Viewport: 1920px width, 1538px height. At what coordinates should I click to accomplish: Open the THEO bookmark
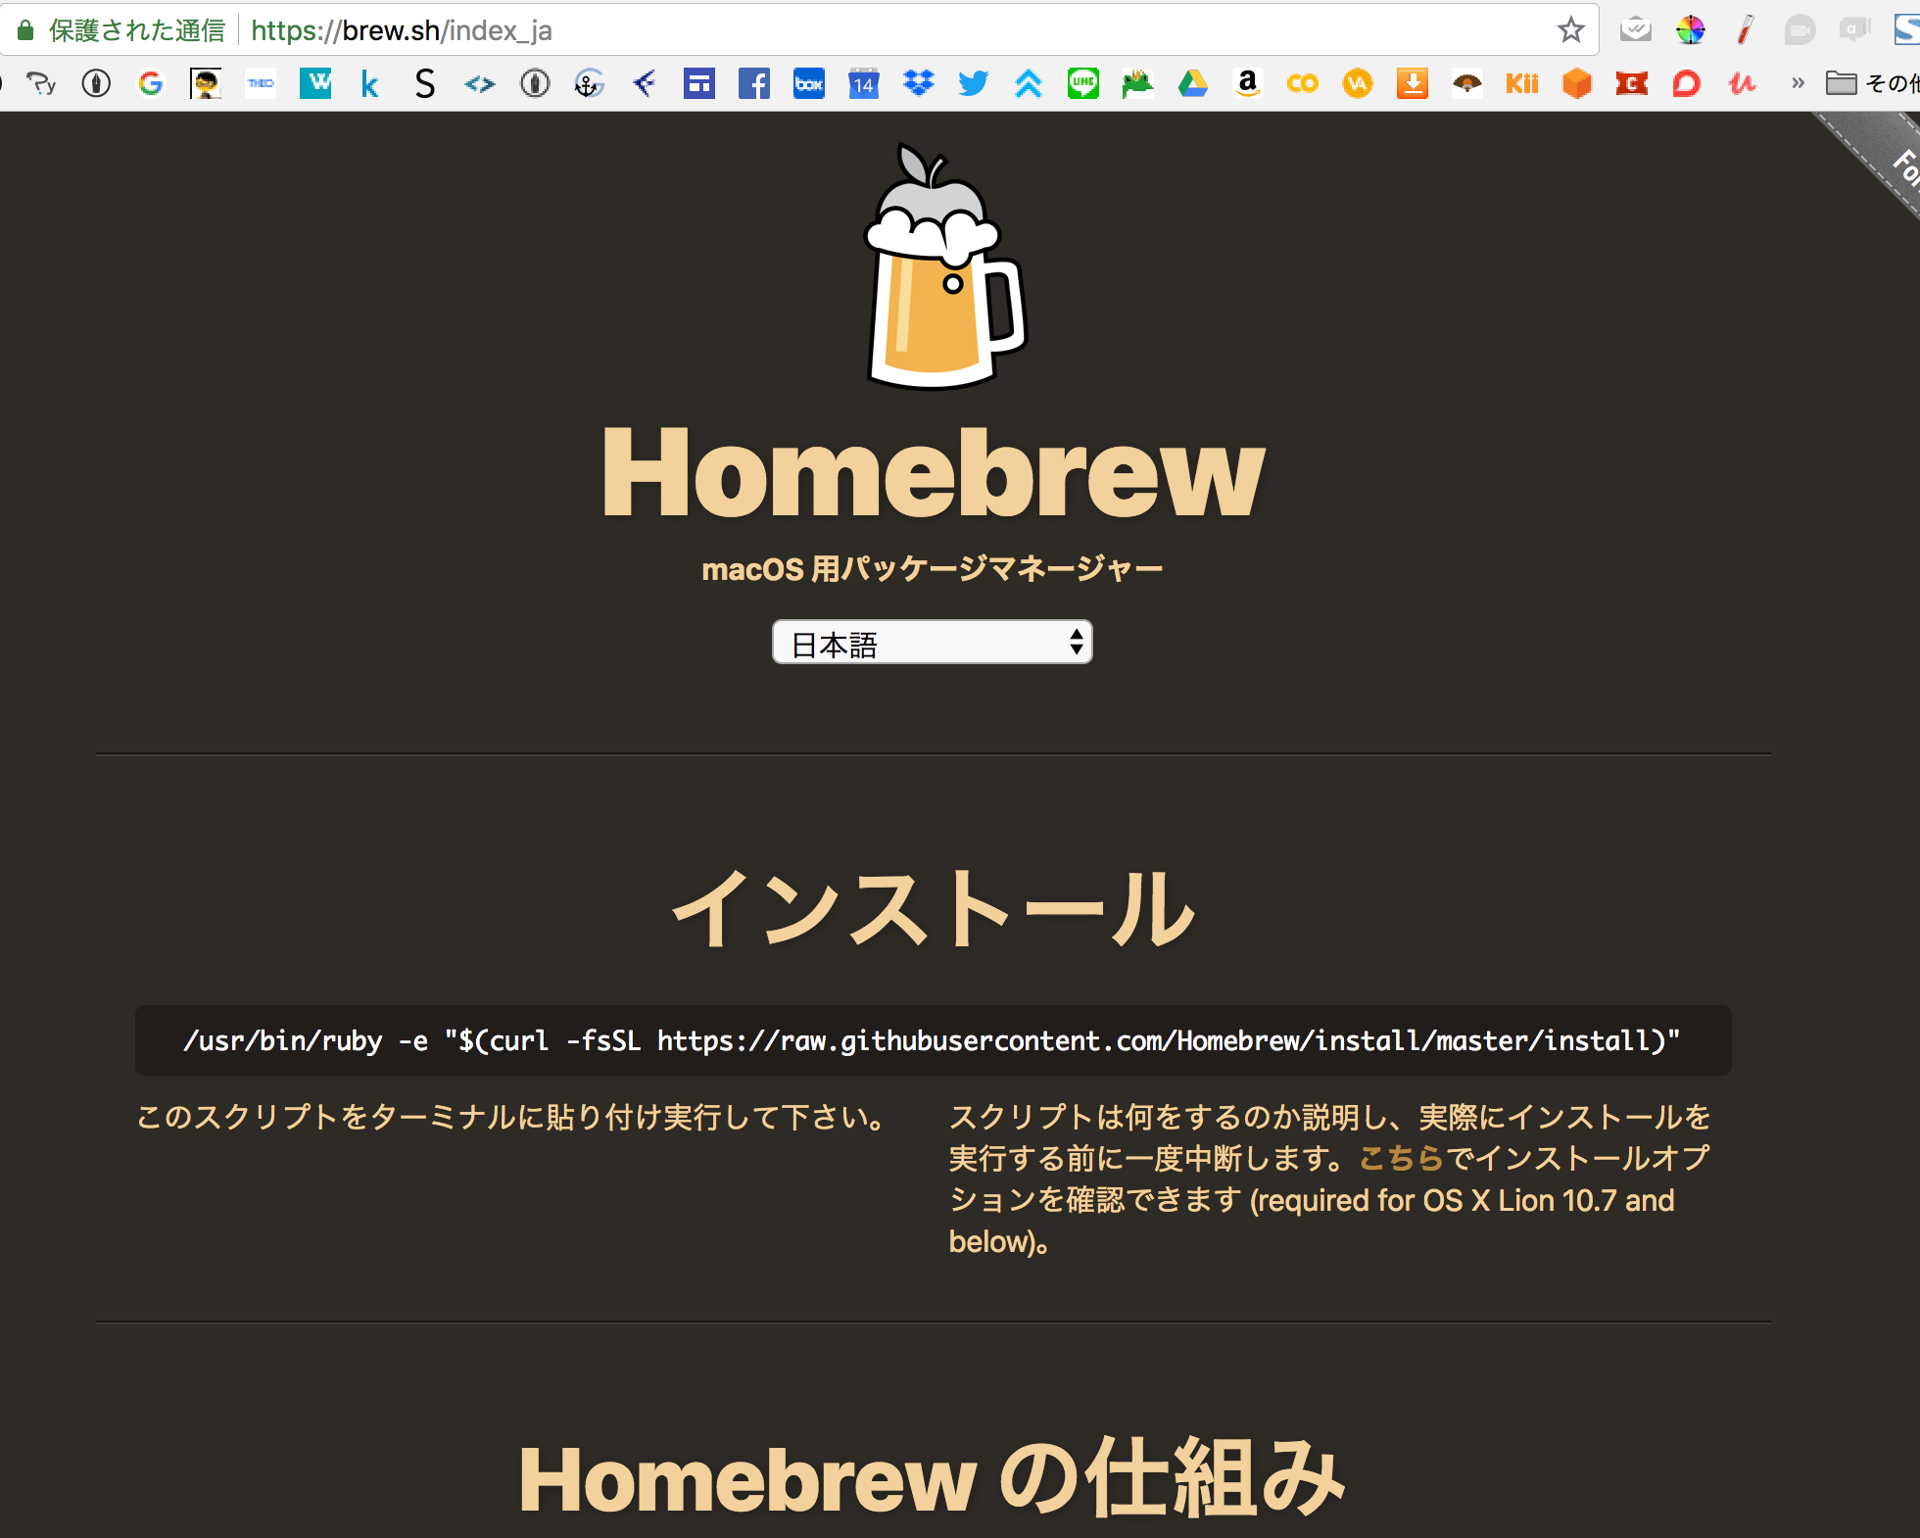pos(260,84)
